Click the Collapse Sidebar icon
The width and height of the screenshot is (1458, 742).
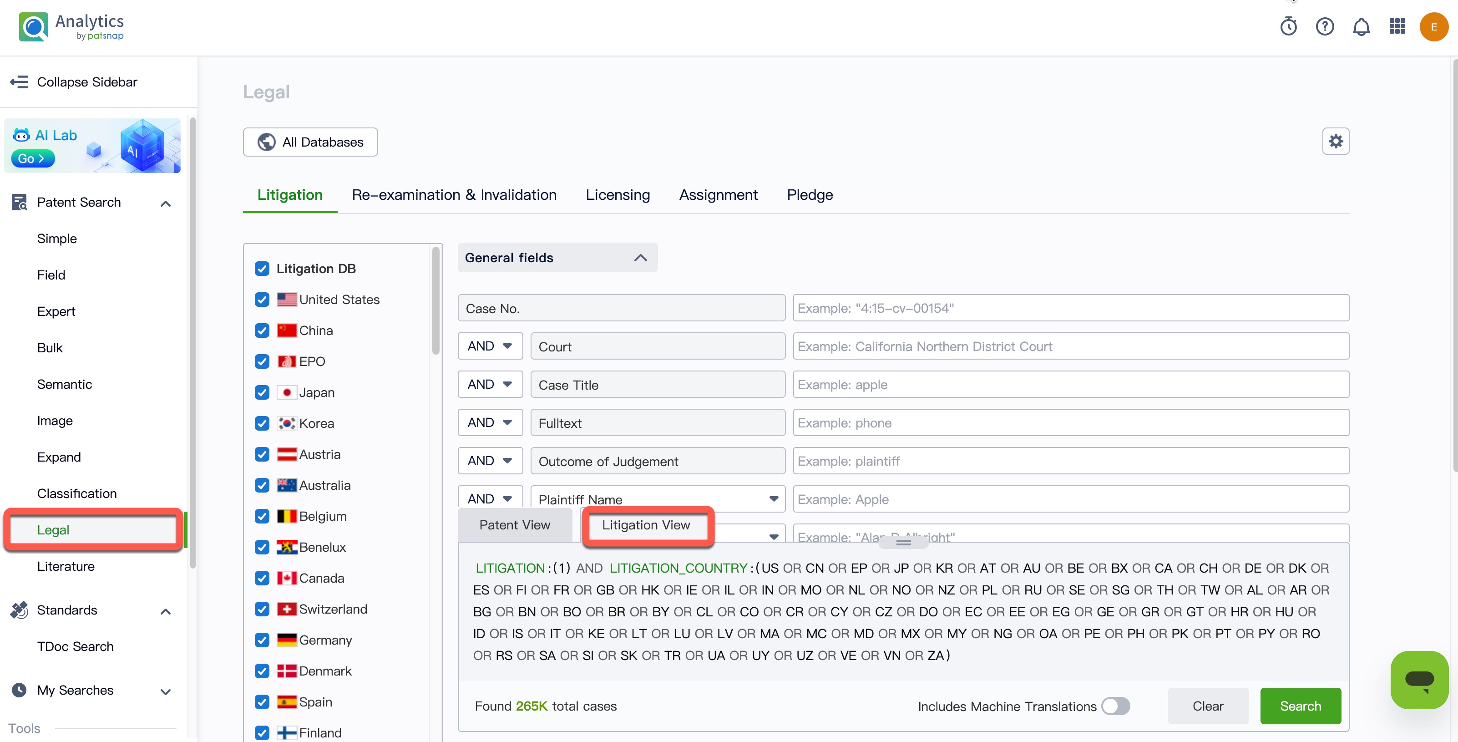19,82
